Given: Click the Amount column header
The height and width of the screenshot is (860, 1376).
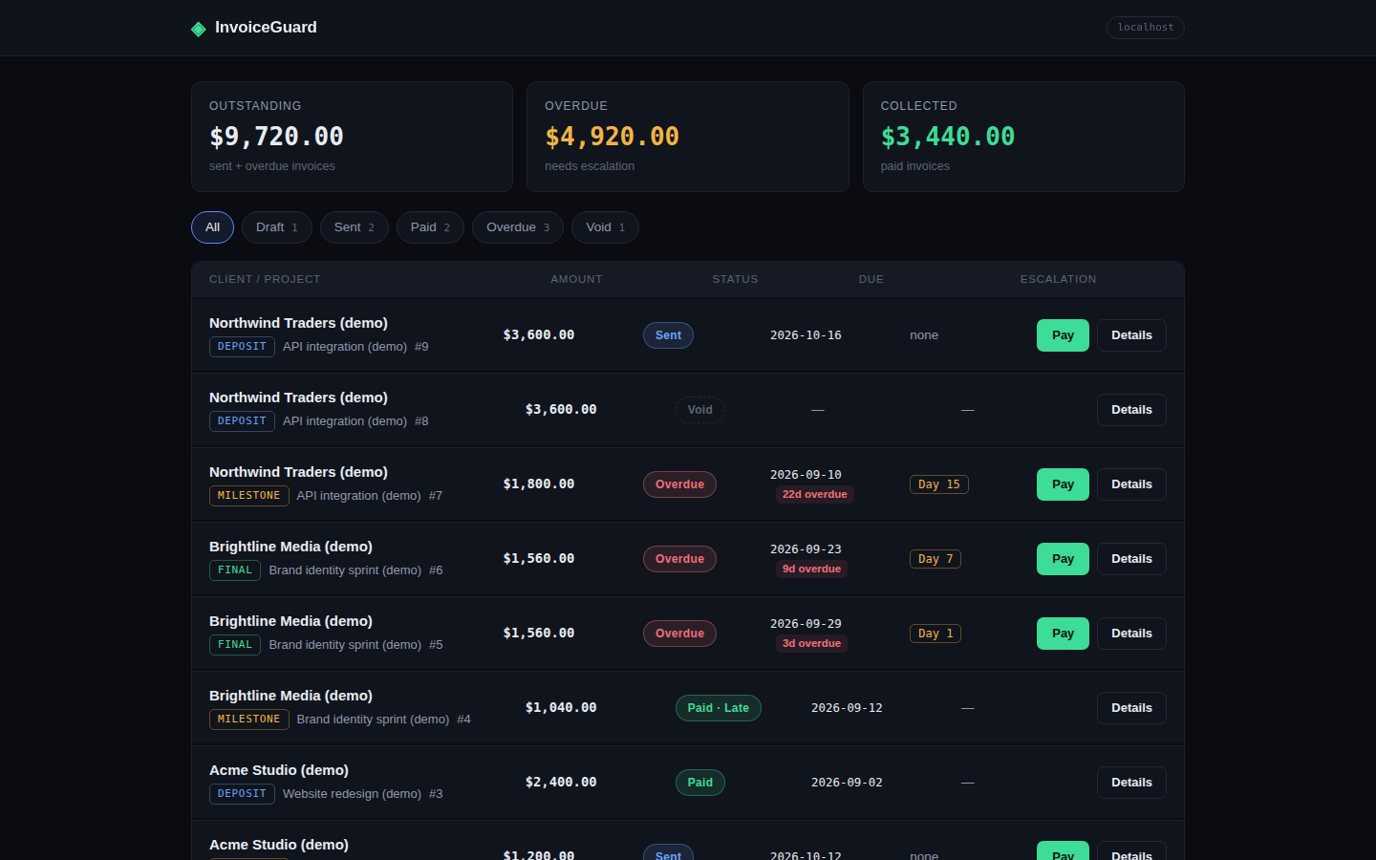Looking at the screenshot, I should [x=576, y=279].
